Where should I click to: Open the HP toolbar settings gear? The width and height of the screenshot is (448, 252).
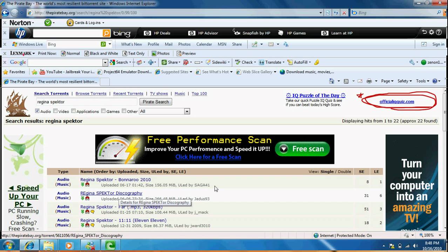pyautogui.click(x=432, y=32)
